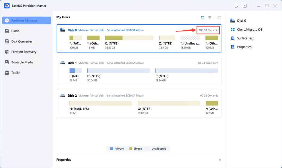The height and width of the screenshot is (168, 282).
Task: Switch to list view of disks
Action: click(210, 17)
